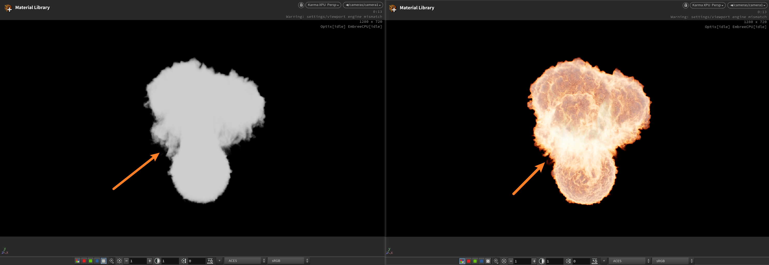Click the black level value field in right viewport
This screenshot has height=265, width=769.
coord(581,261)
